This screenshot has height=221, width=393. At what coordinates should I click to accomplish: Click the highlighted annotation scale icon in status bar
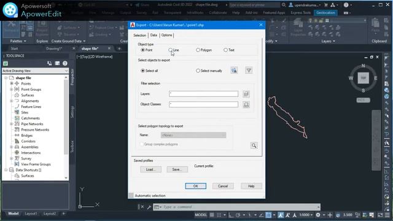[x=281, y=215]
